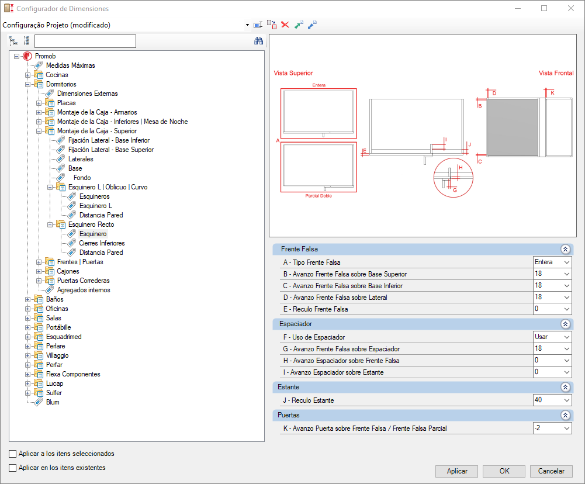Collapse the Estante section
This screenshot has height=484, width=585.
pos(565,387)
